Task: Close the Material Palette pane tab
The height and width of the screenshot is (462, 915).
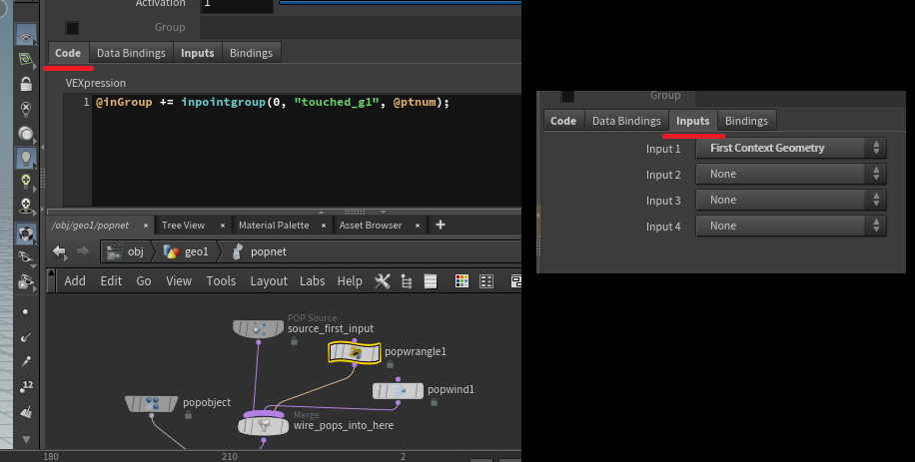Action: (x=324, y=226)
